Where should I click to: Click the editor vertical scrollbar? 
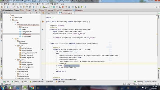coord(157,37)
